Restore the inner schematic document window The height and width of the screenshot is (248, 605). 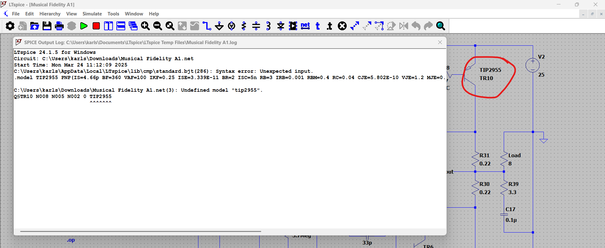pyautogui.click(x=592, y=14)
